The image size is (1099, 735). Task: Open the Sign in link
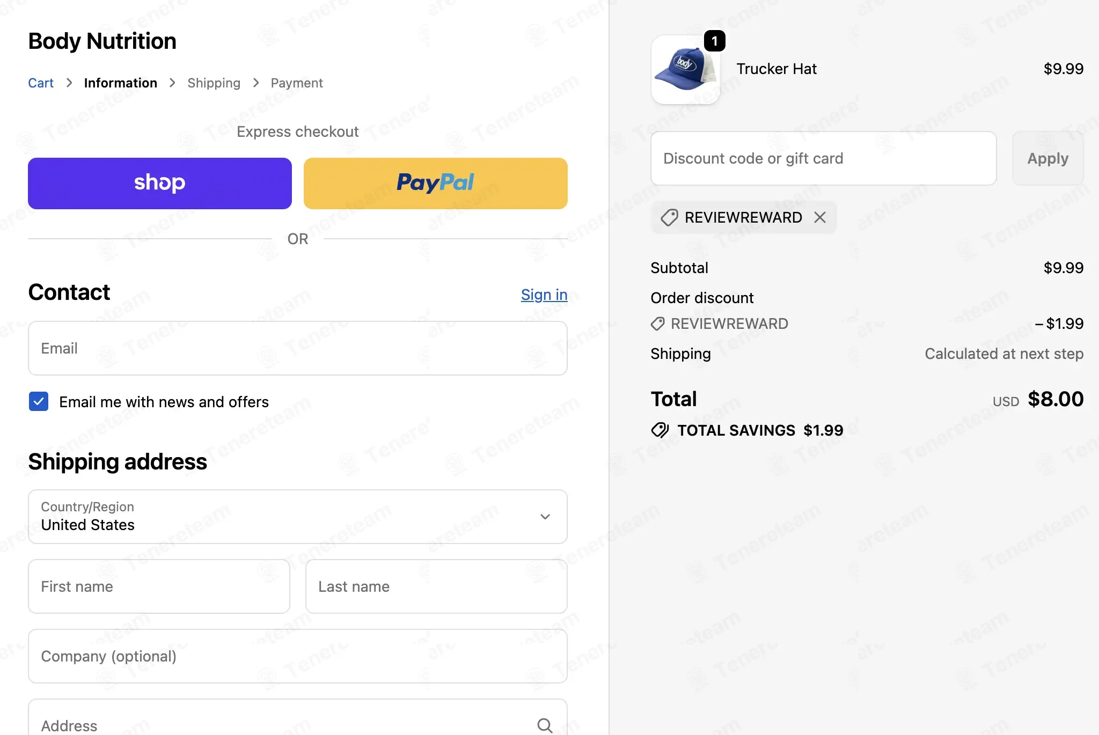point(544,295)
